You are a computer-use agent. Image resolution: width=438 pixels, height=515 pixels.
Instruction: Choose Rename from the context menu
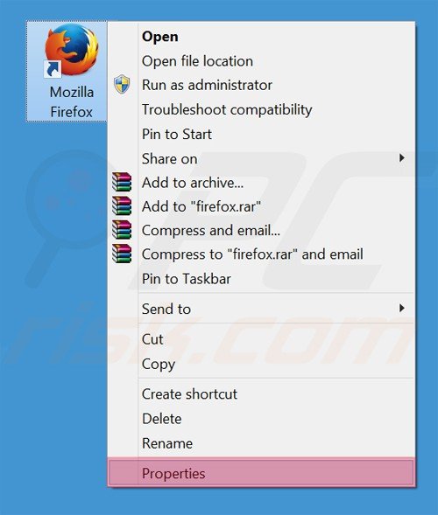point(261,443)
